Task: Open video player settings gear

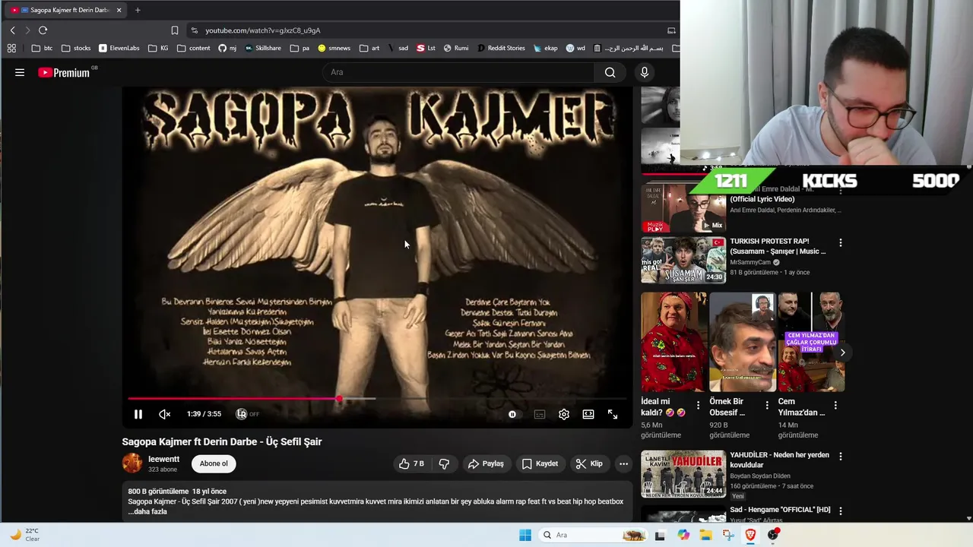Action: coord(563,414)
